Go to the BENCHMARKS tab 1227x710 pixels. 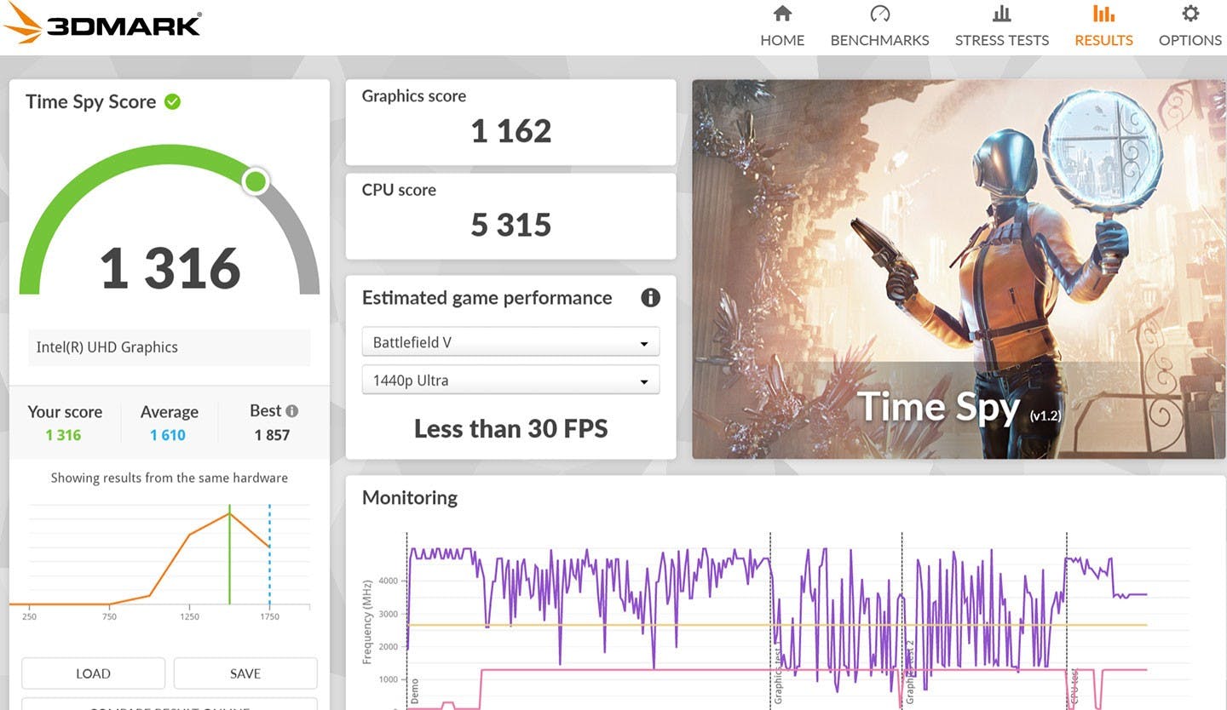(879, 40)
